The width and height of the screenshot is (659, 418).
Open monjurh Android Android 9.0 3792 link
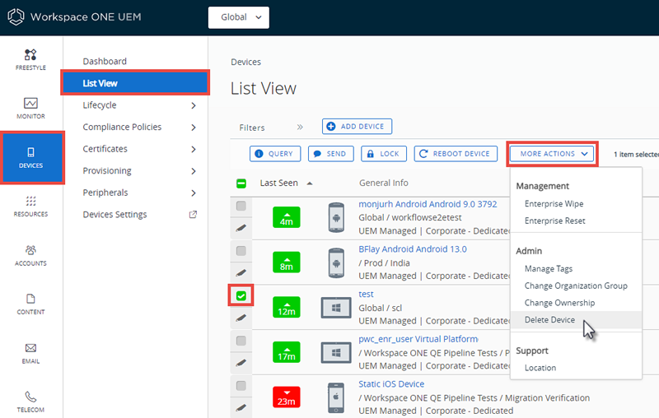click(428, 204)
